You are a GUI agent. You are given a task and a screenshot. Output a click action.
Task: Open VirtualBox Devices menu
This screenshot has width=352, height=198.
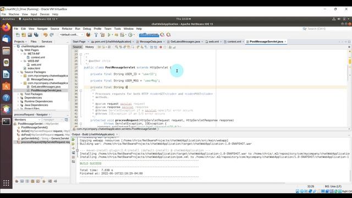(45, 14)
